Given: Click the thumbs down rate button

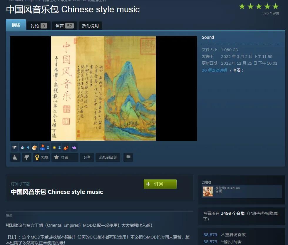Looking at the screenshot, I should coord(26,157).
